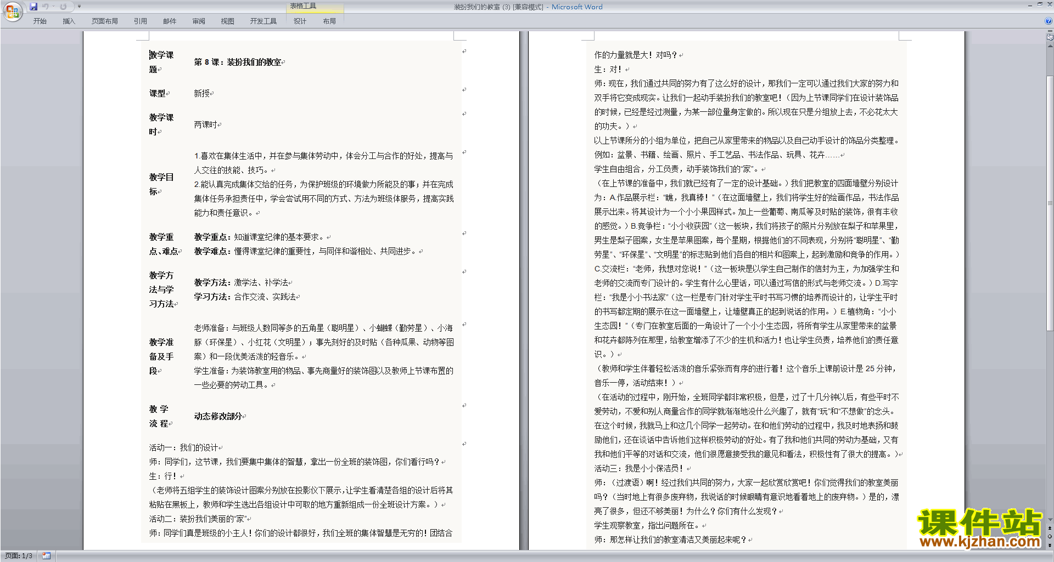
Task: Redo the last action
Action: tap(63, 7)
